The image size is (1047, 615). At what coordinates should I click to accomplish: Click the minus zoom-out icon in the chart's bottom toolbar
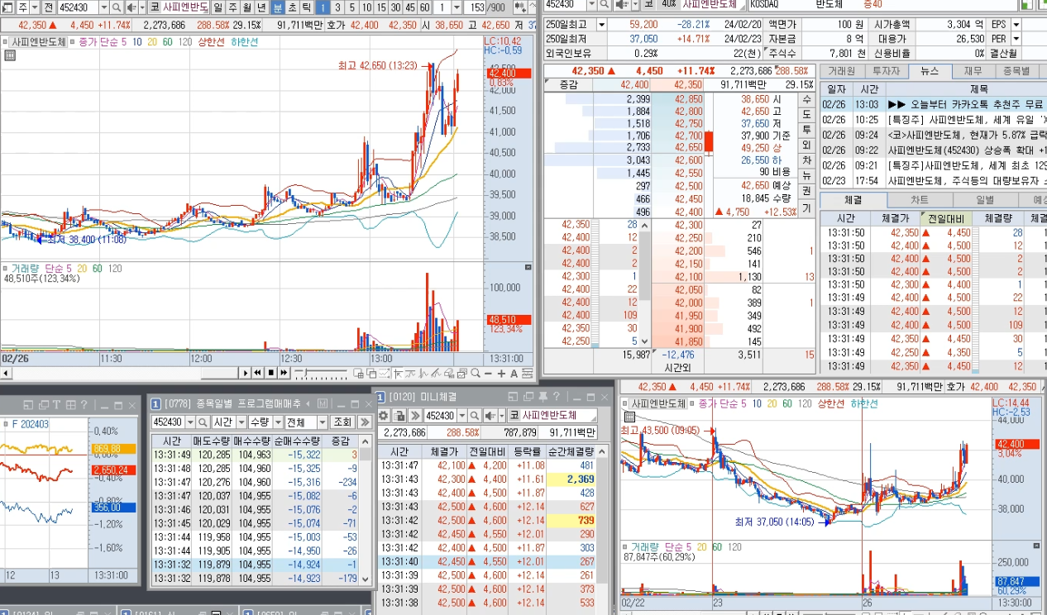[487, 374]
